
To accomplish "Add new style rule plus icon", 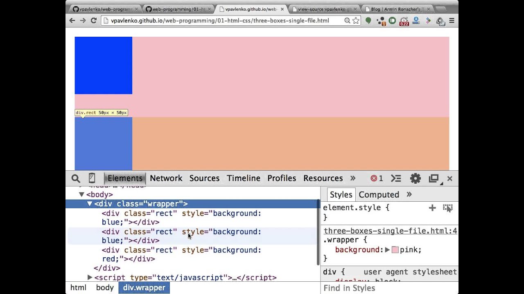I will click(x=432, y=208).
